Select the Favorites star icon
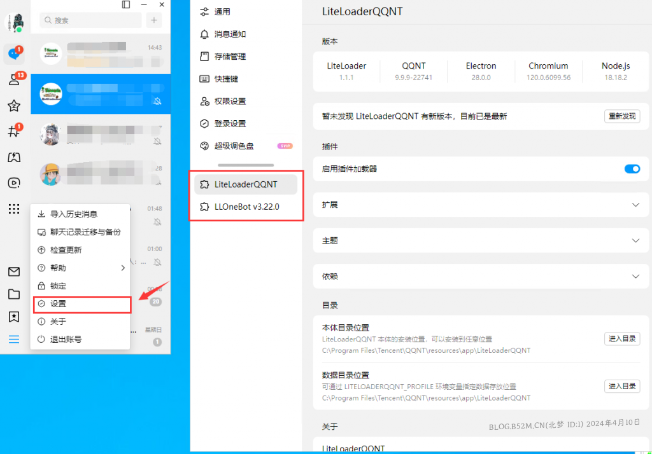Image resolution: width=652 pixels, height=454 pixels. click(x=14, y=106)
